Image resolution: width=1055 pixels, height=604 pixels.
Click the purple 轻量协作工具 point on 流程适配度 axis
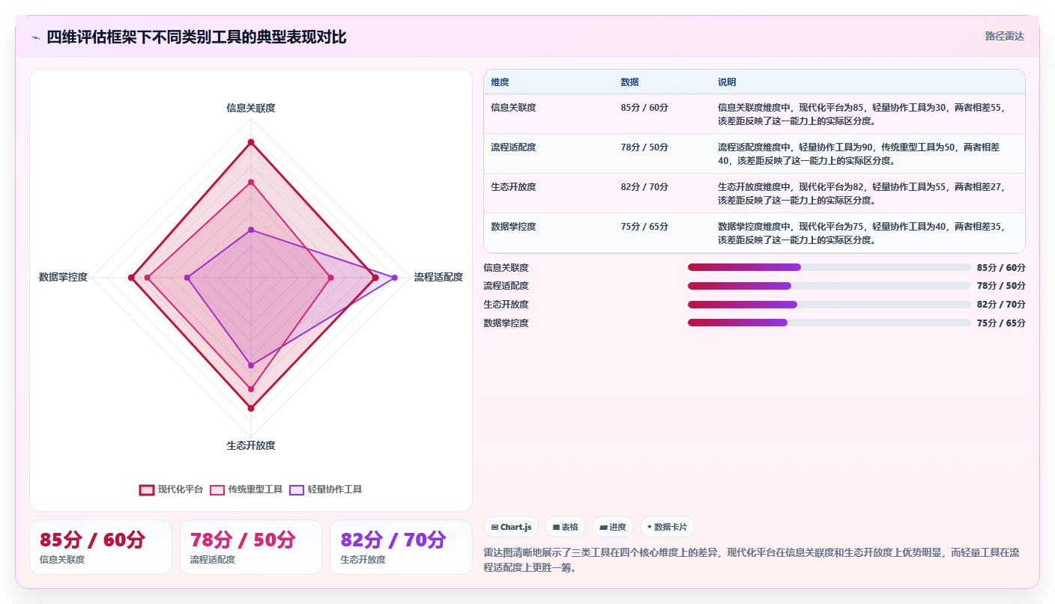coord(394,278)
